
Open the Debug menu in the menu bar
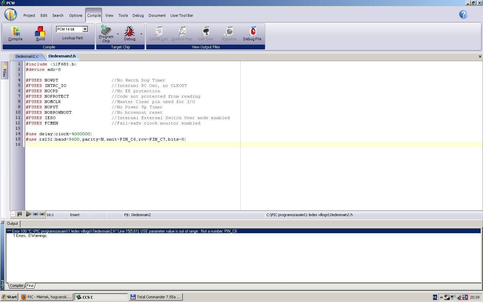pos(138,15)
